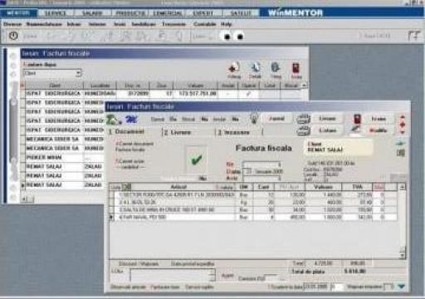Click the Detalii icon in invoice list window

pos(255,71)
